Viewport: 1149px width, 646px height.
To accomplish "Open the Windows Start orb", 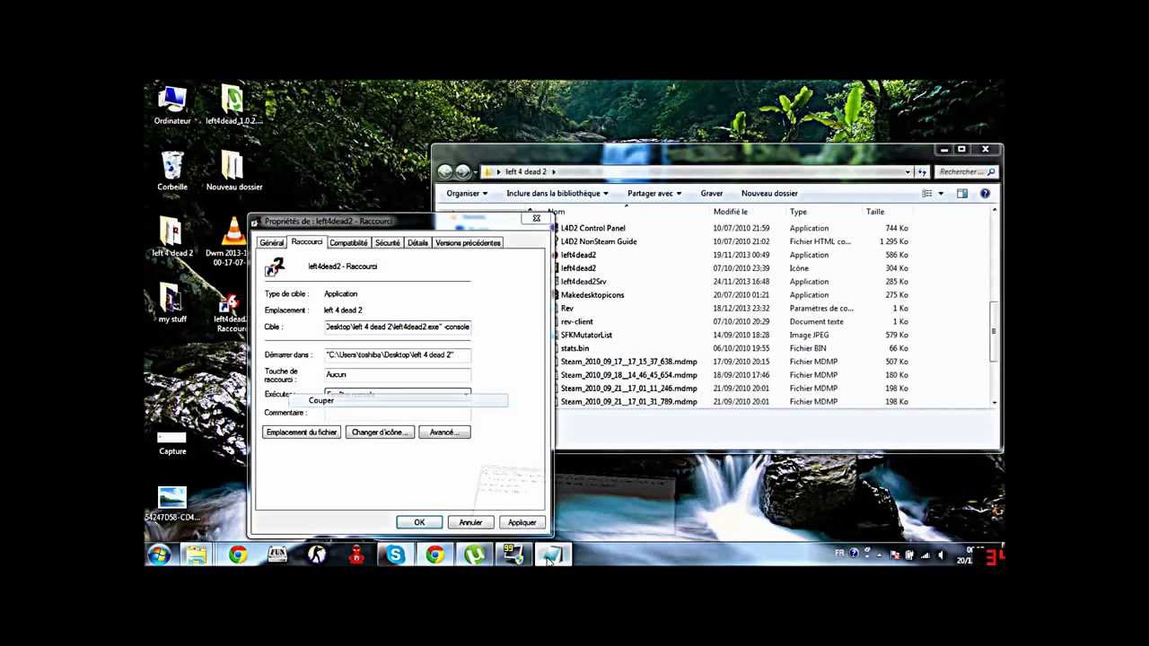I will (159, 555).
